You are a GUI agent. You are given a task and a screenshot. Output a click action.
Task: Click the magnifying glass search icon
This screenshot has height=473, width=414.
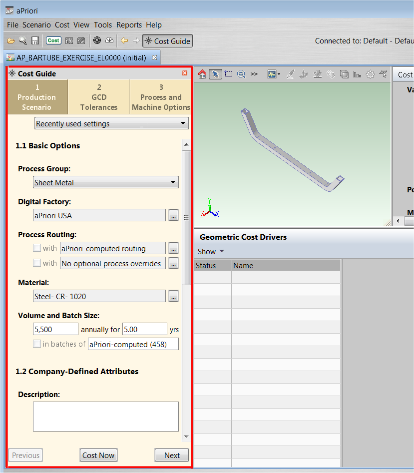pyautogui.click(x=23, y=41)
